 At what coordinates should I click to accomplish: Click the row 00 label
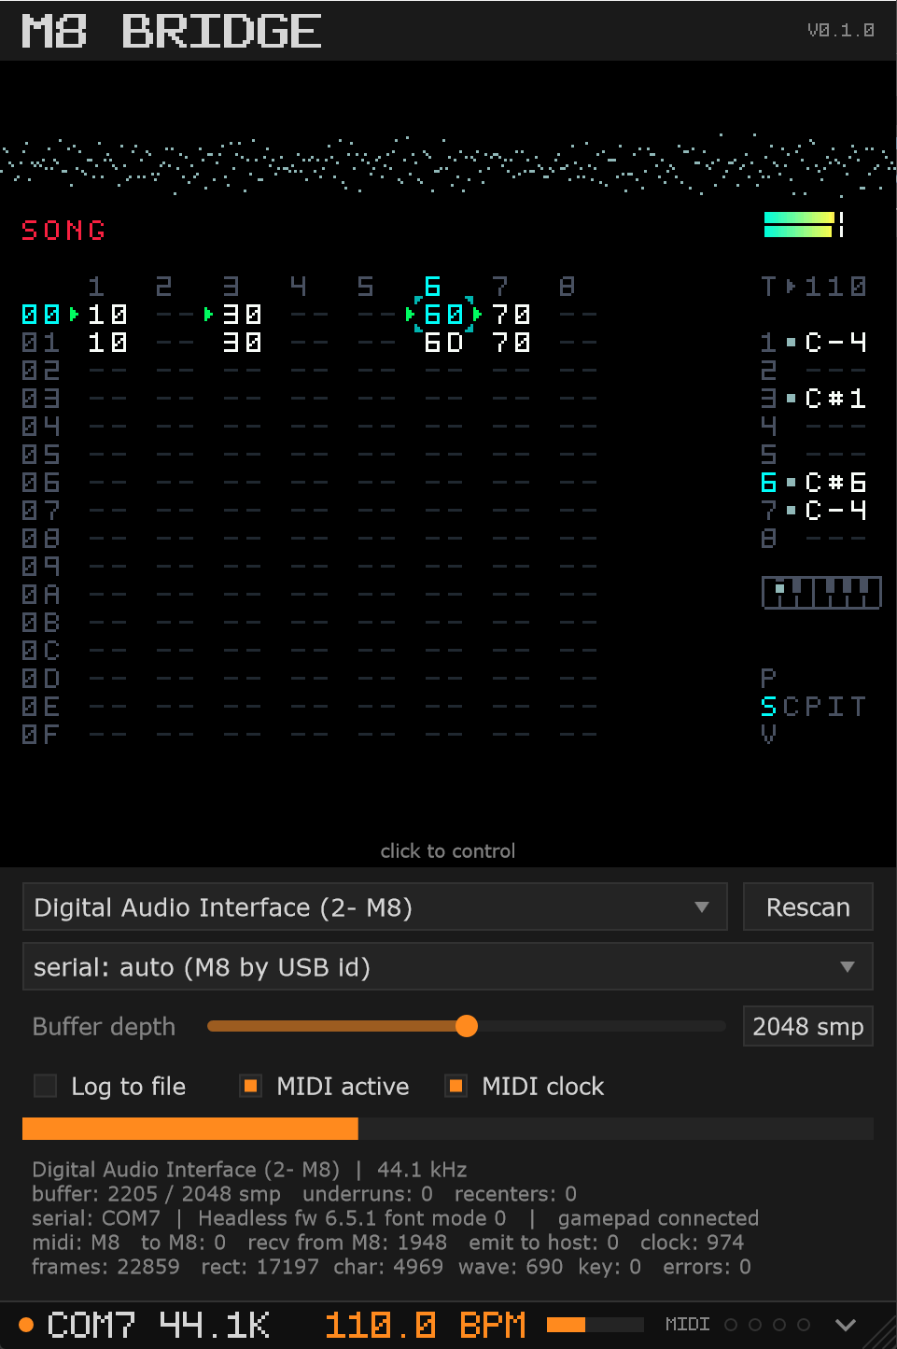pyautogui.click(x=40, y=315)
